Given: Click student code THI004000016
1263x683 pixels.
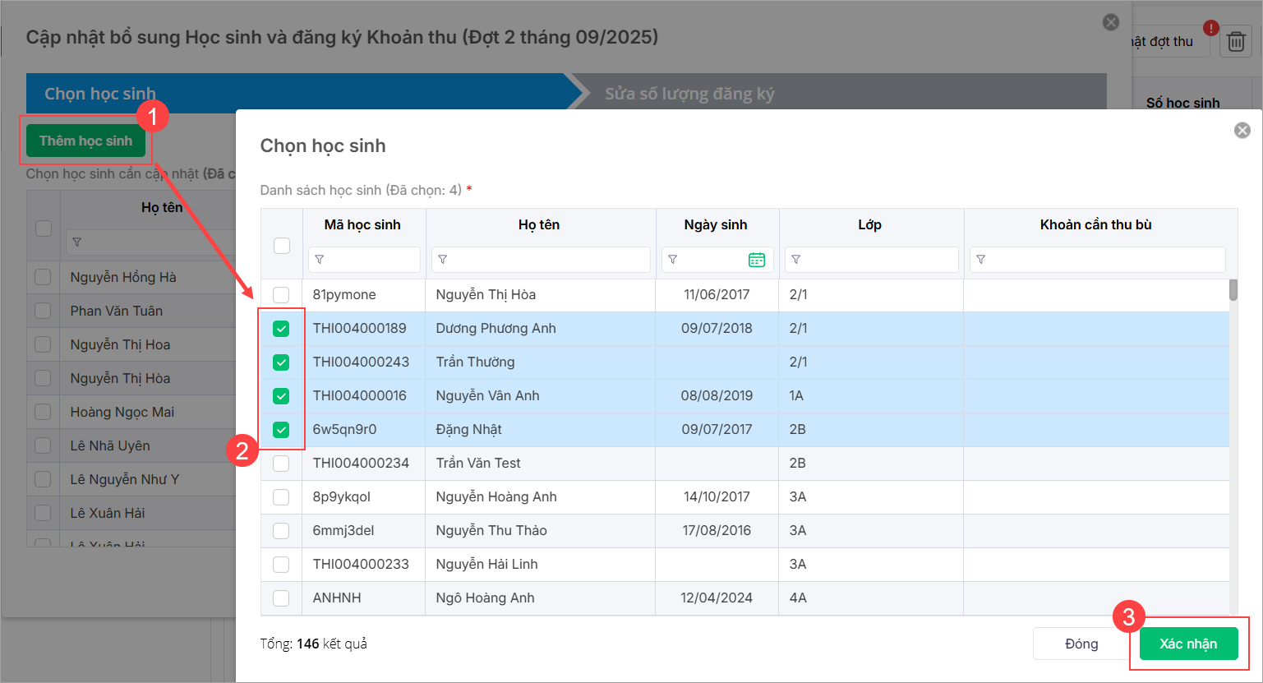Looking at the screenshot, I should coord(359,396).
